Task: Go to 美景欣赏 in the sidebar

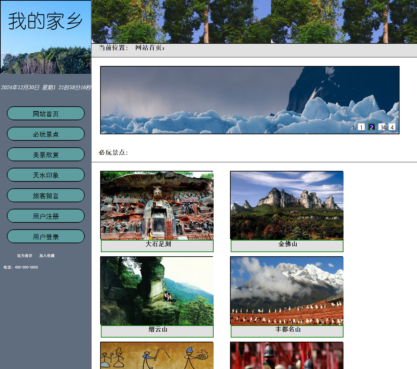Action: 46,154
